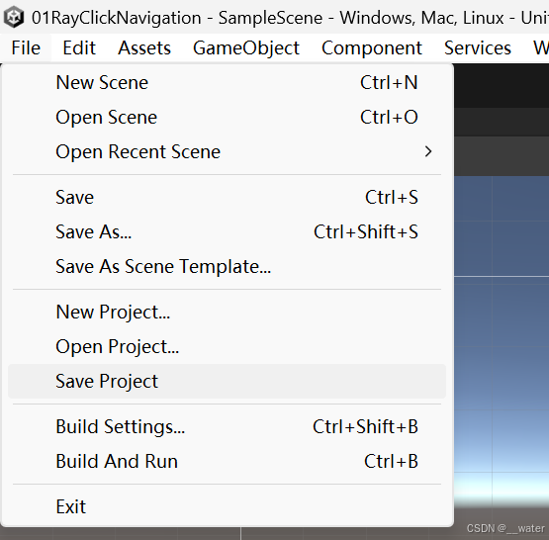Select Open Project... entry
The image size is (549, 540).
[227, 346]
